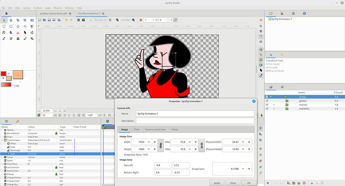Select the Text tool
This screenshot has height=186, width=345.
pyautogui.click(x=18, y=38)
